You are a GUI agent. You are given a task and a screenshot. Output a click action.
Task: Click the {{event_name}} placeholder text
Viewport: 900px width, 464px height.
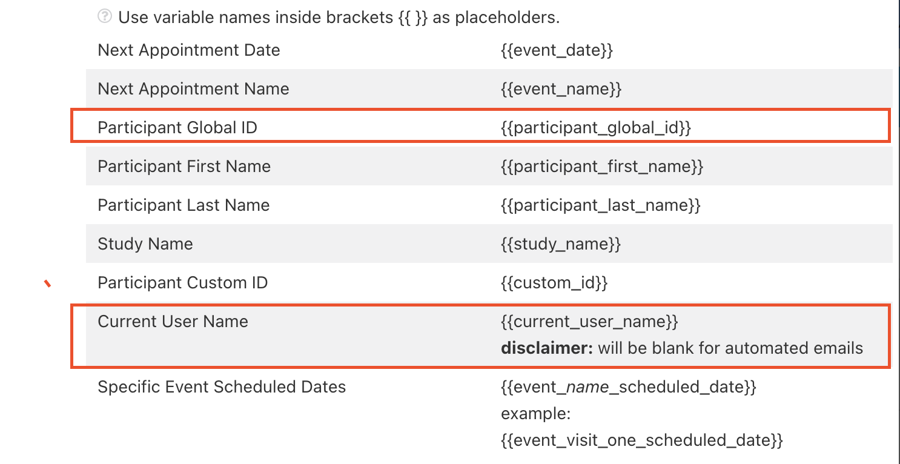pos(561,89)
